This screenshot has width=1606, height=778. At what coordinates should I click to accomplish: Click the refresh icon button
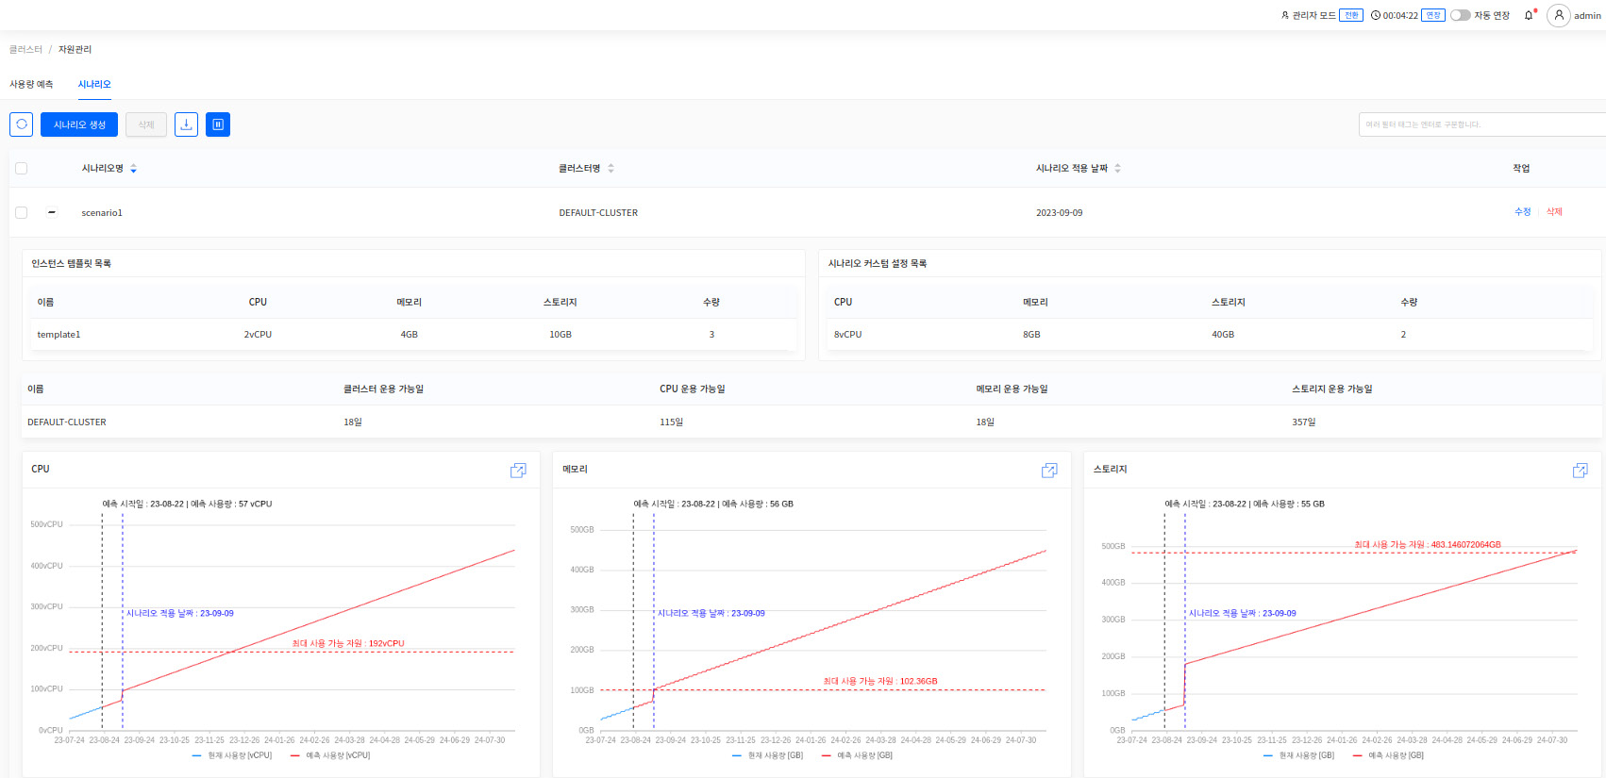pos(22,124)
